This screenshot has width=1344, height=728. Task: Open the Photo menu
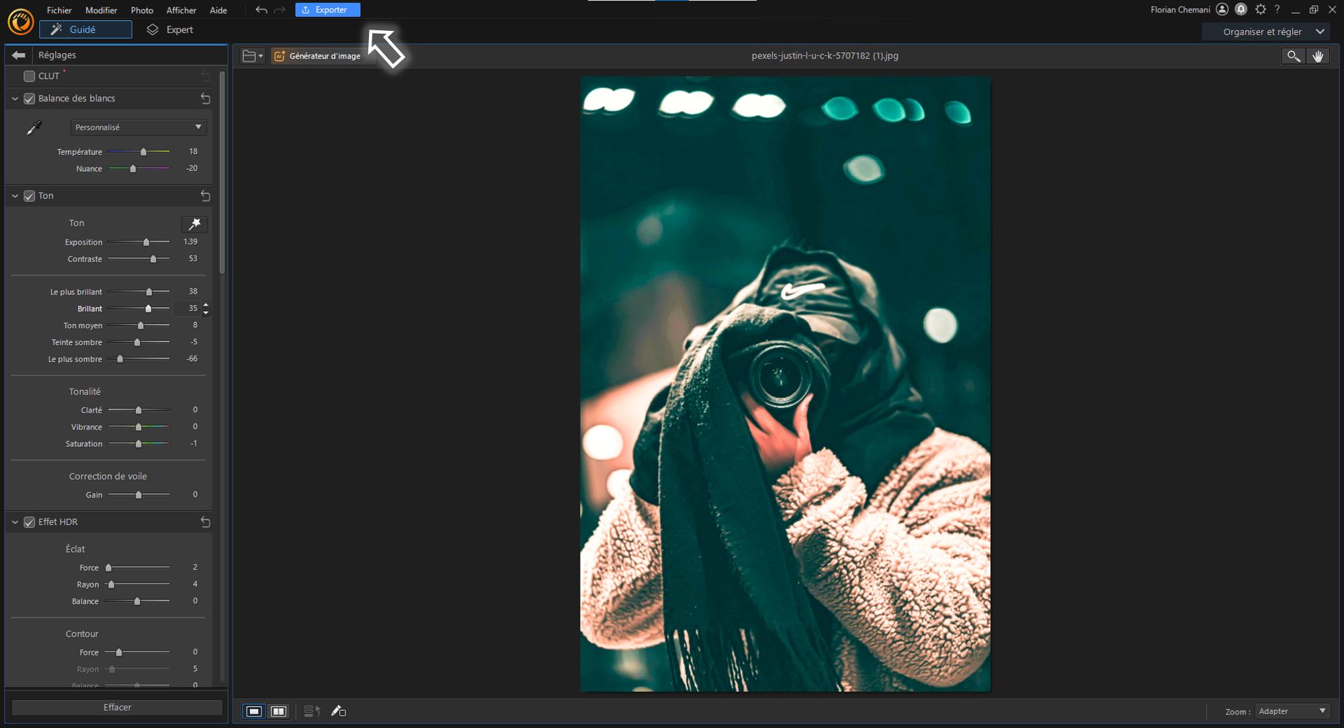coord(142,10)
